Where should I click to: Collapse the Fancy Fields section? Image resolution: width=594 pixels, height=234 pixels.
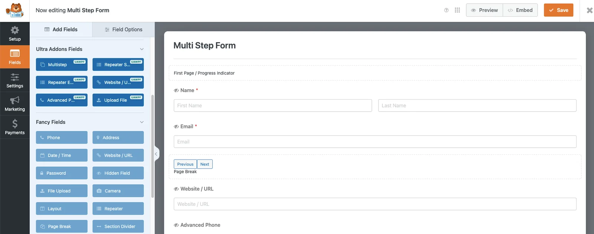[141, 122]
